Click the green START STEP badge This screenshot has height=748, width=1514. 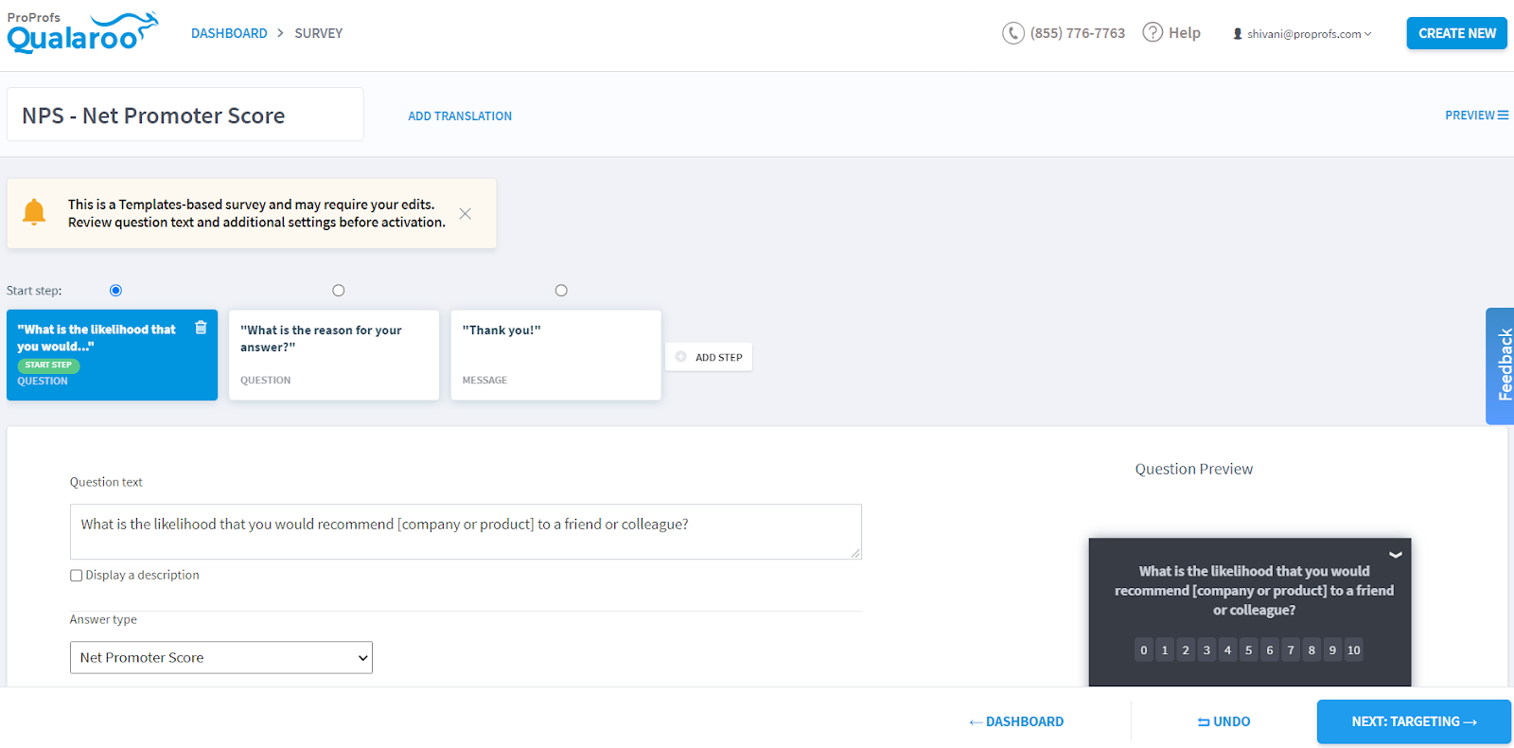click(x=48, y=365)
